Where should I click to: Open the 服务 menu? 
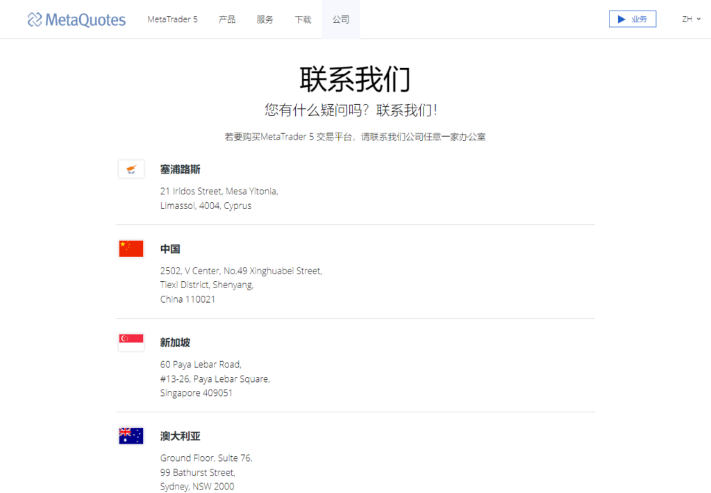point(265,19)
